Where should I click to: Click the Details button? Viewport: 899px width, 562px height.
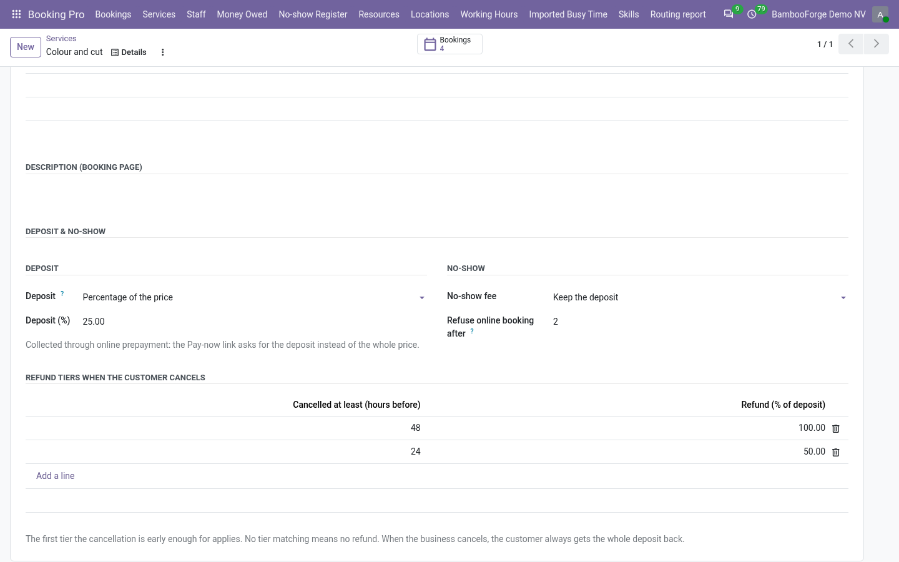(x=129, y=52)
